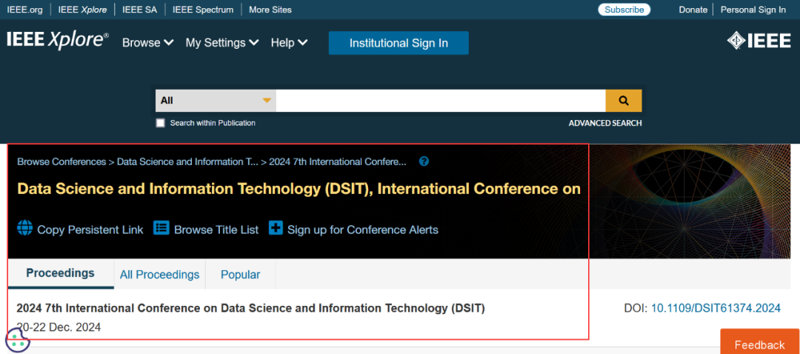Expand the Help dropdown menu
This screenshot has width=800, height=354.
tap(289, 43)
